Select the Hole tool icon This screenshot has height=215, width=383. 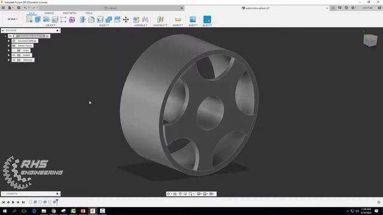[x=55, y=20]
